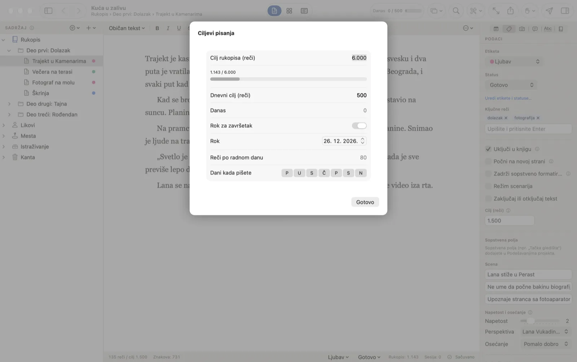Image resolution: width=577 pixels, height=362 pixels.
Task: Click the share export icon
Action: tap(511, 11)
